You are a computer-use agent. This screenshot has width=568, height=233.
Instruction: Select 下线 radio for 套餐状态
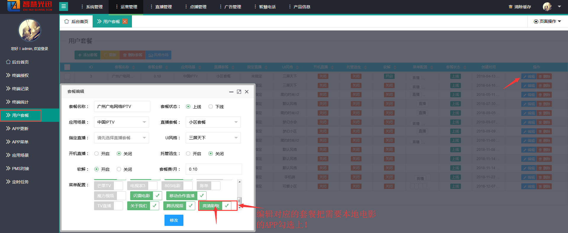[211, 106]
